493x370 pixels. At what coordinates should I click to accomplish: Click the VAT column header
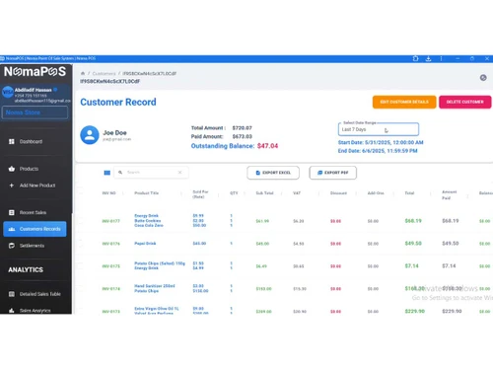point(297,193)
